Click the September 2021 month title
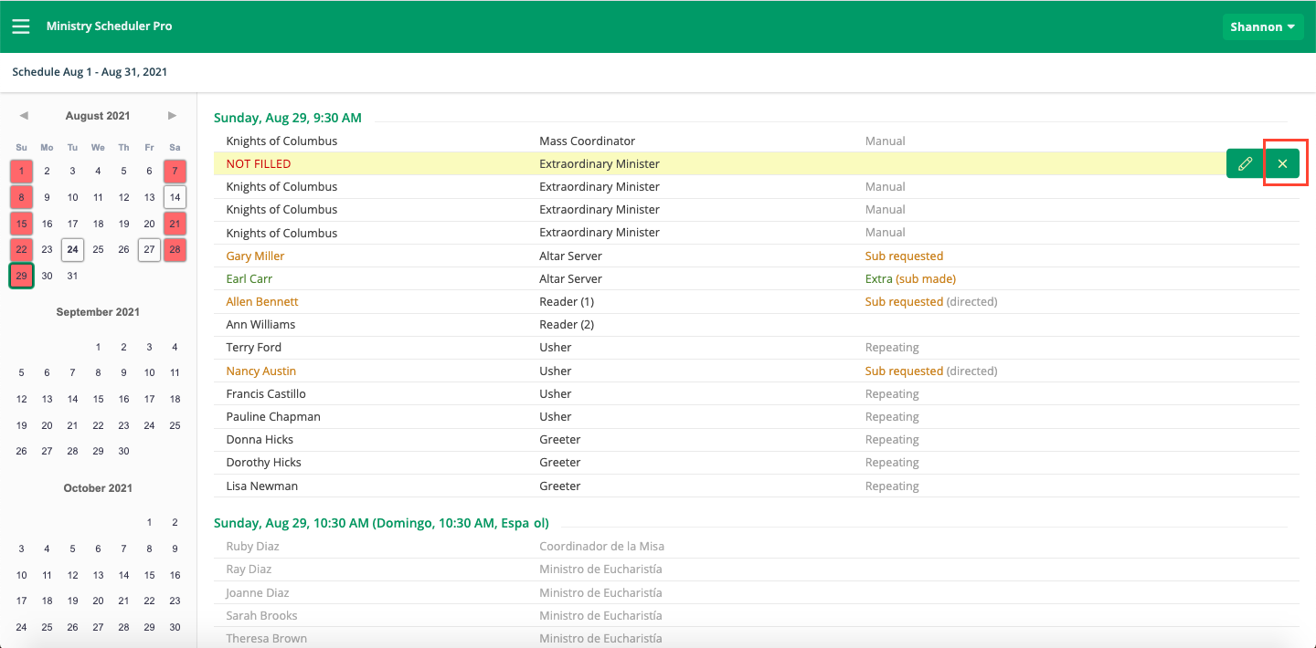 coord(98,312)
